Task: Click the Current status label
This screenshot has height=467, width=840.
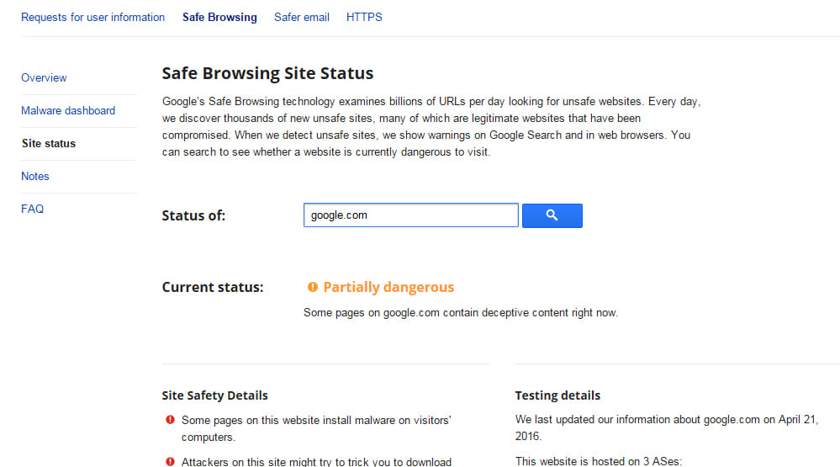Action: 213,288
